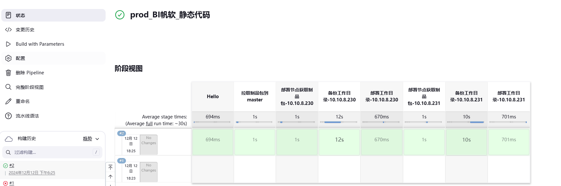Open 2024年12月12日 下午6:25 build timestamp link
The width and height of the screenshot is (561, 186).
coord(32,173)
